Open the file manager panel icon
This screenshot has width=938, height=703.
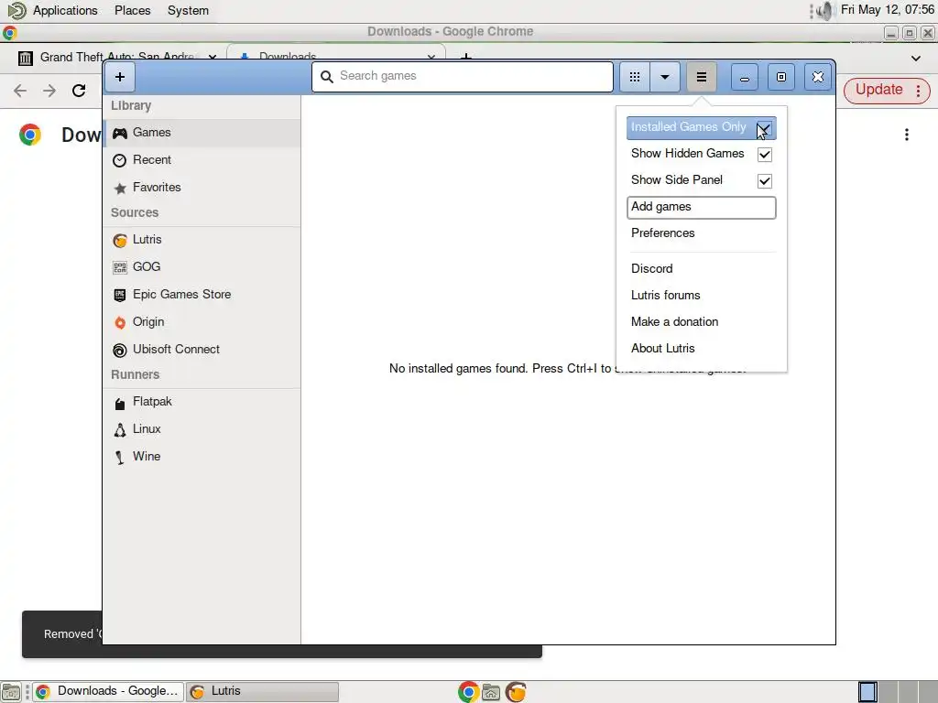(491, 692)
